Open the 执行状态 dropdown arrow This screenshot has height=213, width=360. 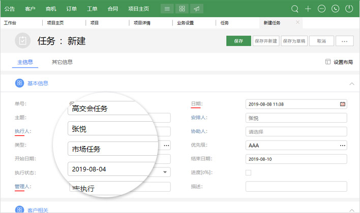pos(165,173)
